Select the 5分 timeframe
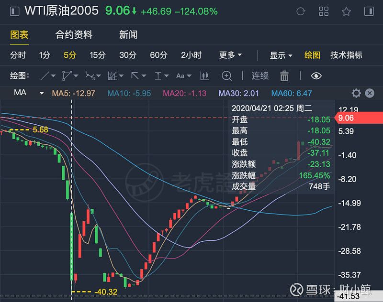The height and width of the screenshot is (302, 383). coord(70,55)
